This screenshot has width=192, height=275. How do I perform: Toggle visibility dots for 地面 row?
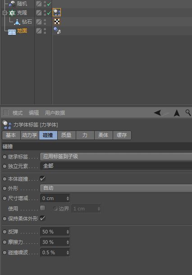pos(45,31)
